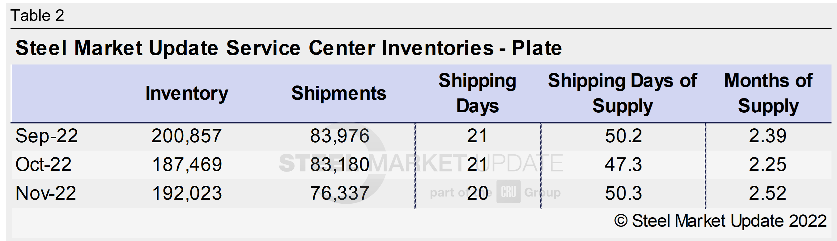
Task: Select inventory value 192,023
Action: coord(187,193)
